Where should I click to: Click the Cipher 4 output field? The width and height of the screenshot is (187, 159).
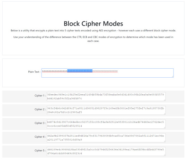[106, 138]
